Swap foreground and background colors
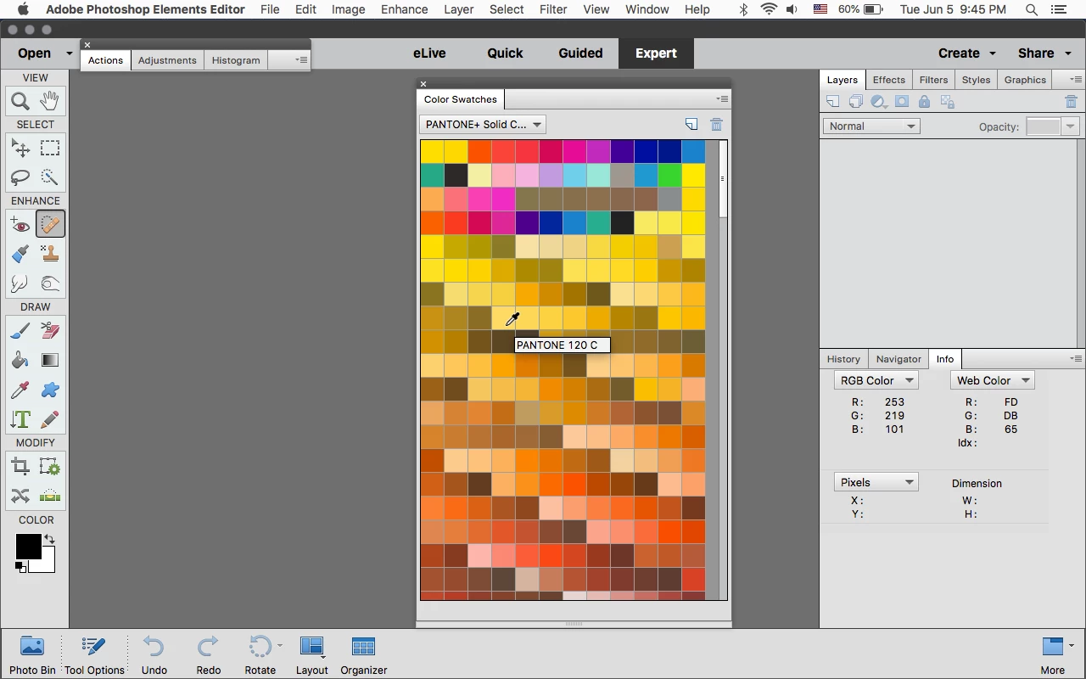 click(49, 539)
